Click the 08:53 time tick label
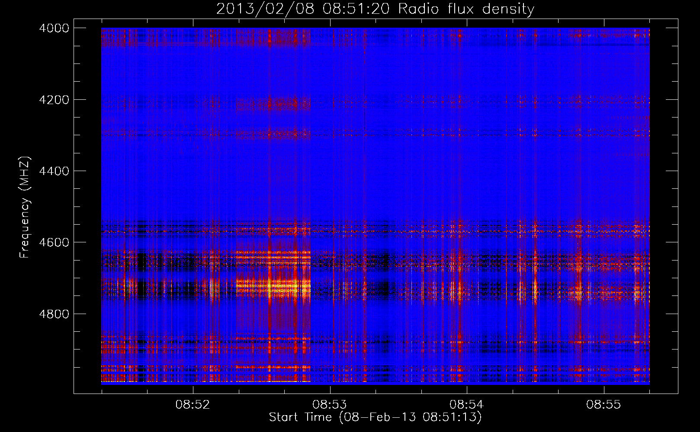 tap(330, 405)
